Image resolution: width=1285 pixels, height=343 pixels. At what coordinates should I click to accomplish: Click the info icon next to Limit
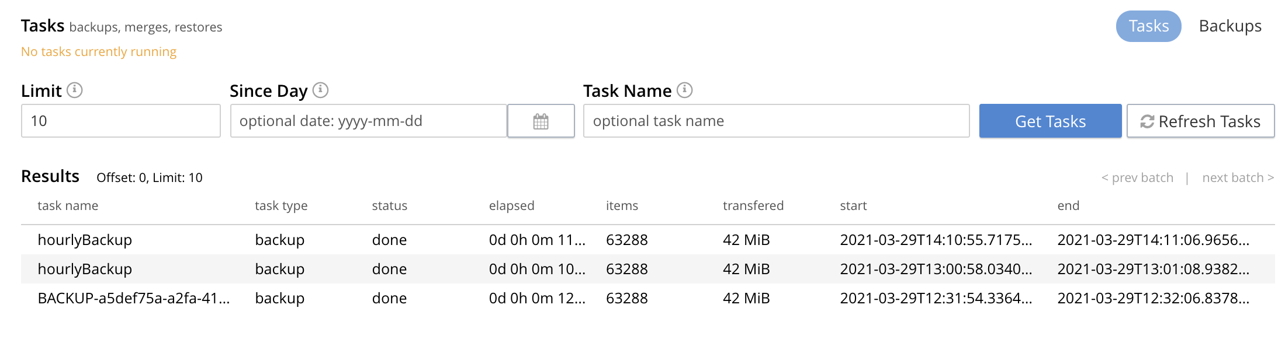pos(74,90)
